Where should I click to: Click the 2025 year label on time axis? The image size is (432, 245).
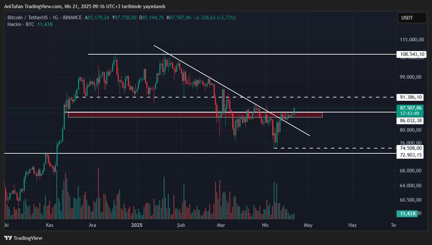137,225
